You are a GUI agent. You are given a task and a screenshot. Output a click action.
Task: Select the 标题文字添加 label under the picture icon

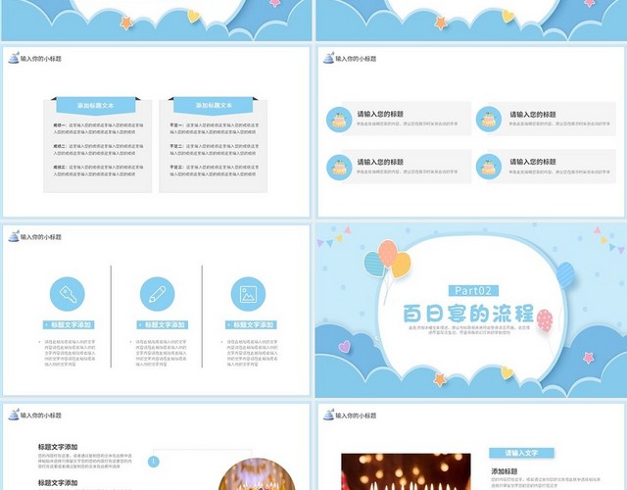pyautogui.click(x=251, y=324)
